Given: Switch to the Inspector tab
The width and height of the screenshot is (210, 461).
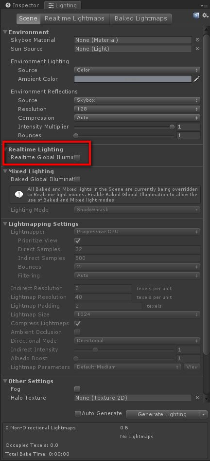Looking at the screenshot, I should (22, 5).
